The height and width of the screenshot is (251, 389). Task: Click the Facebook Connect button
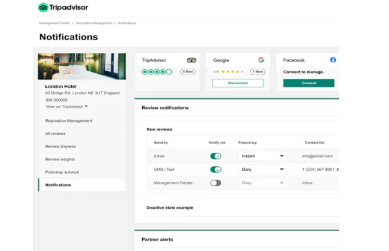coord(309,83)
